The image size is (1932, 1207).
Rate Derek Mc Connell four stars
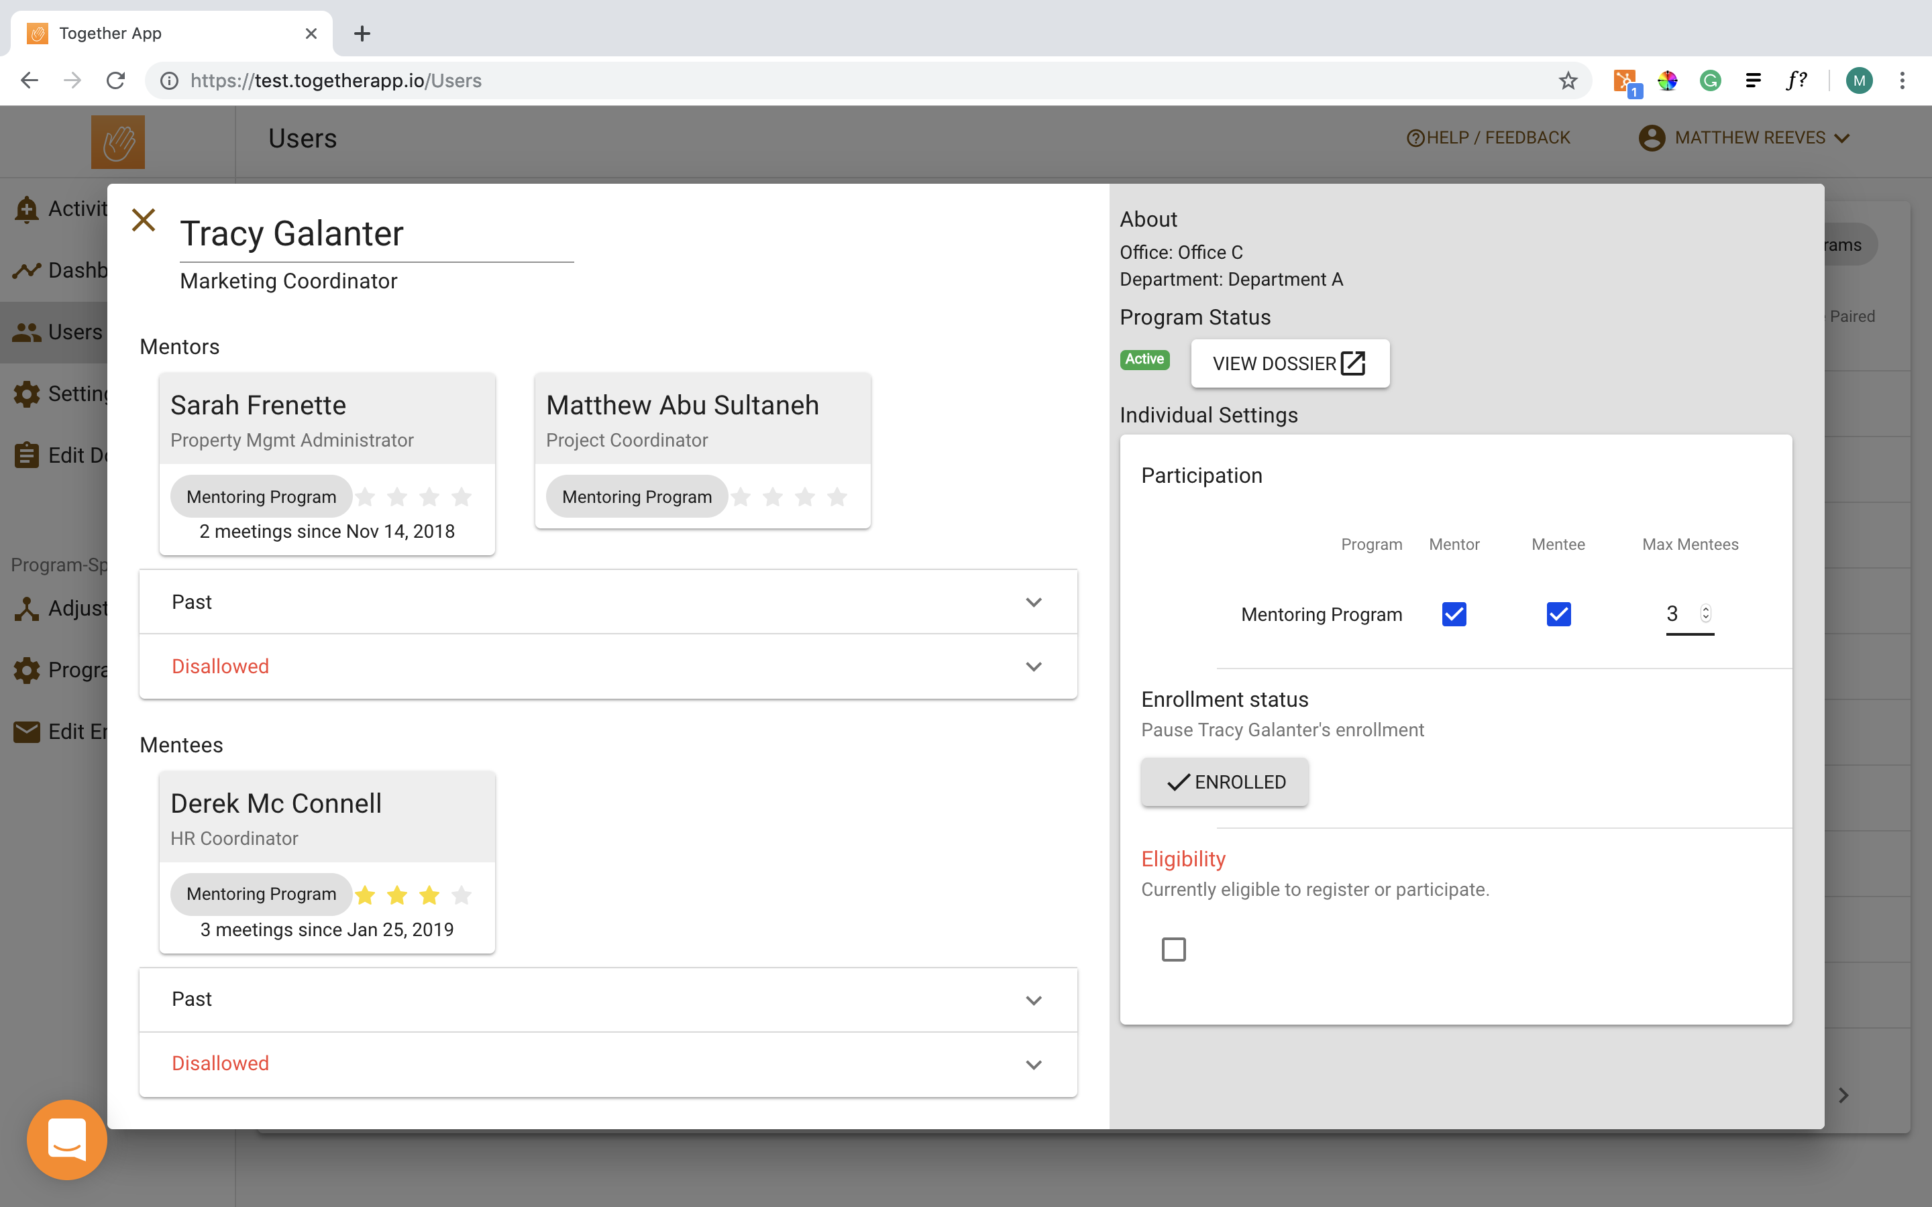(462, 895)
